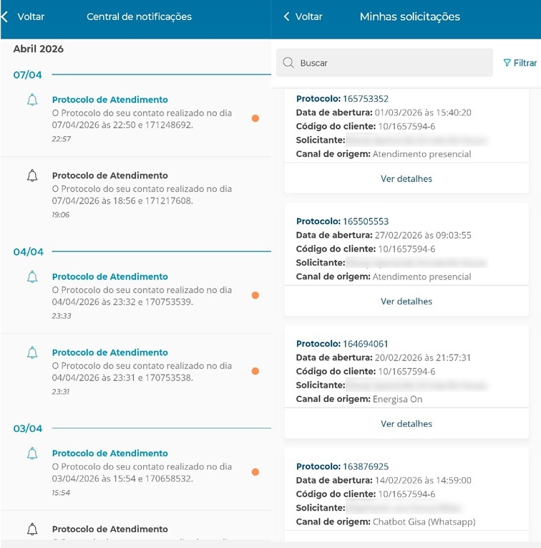Viewport: 541px width, 548px height.
Task: Open the Filtrar funnel filter
Action: (x=520, y=63)
